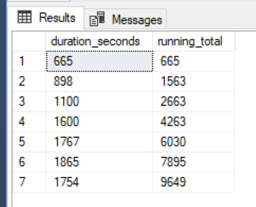
Task: Select row 5 header
Action: point(29,142)
